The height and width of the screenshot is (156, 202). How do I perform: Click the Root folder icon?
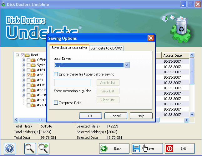(x=27, y=55)
